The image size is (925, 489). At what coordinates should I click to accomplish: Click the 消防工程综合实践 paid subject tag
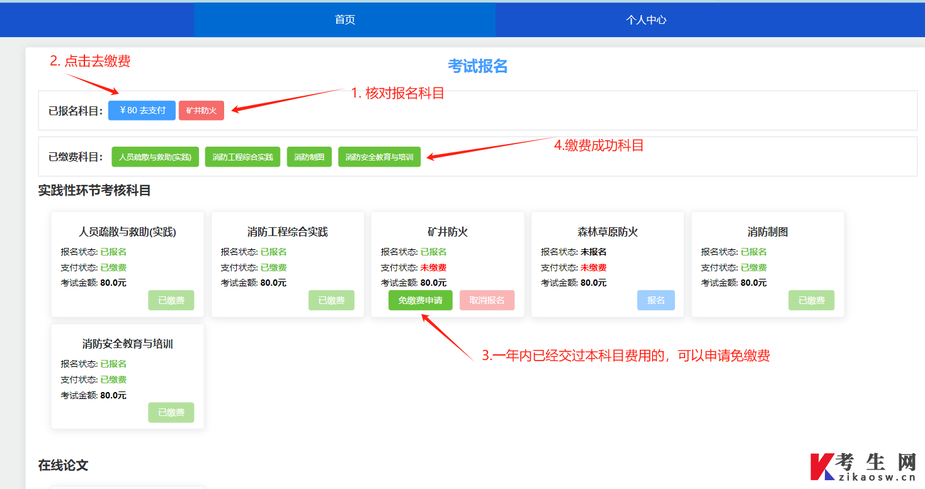point(242,157)
